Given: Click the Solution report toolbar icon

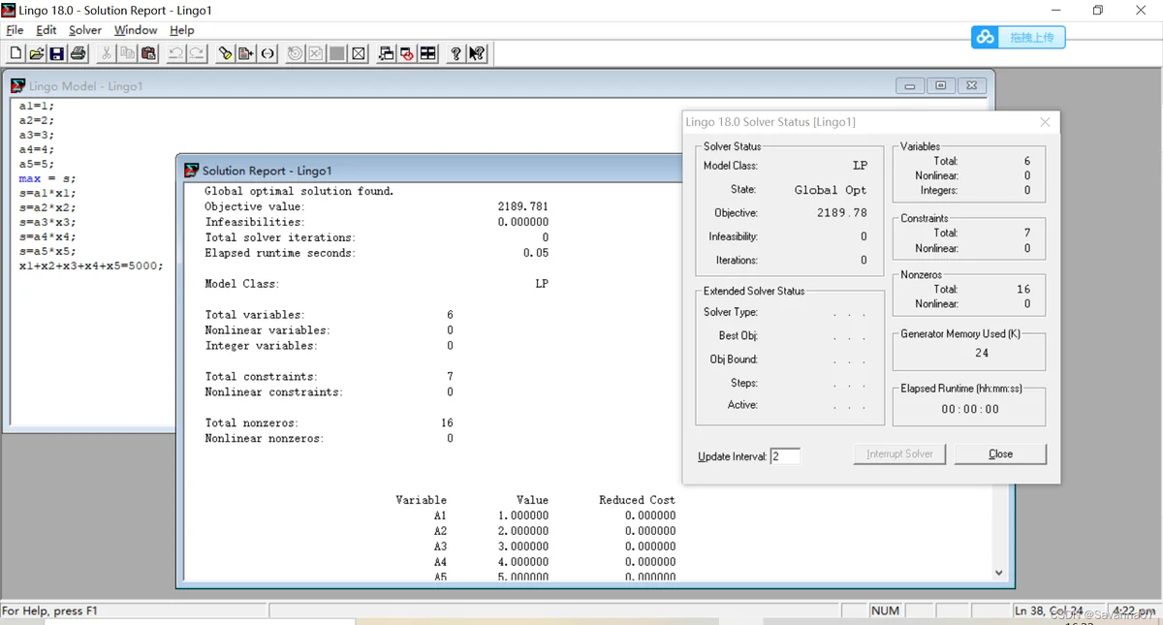Looking at the screenshot, I should click(x=316, y=53).
